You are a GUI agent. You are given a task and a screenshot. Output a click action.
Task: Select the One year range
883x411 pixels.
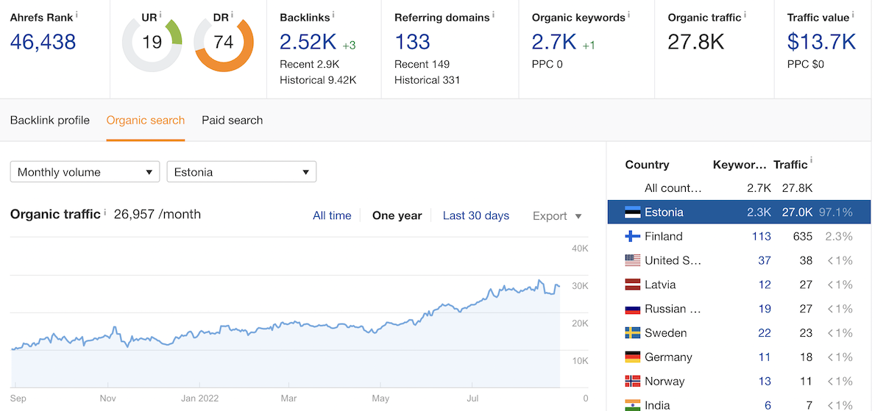click(397, 215)
